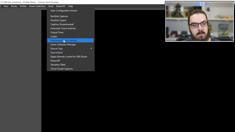The width and height of the screenshot is (235, 132).
Task: Select Decklink Captions from Tools menu
Action: click(x=70, y=16)
